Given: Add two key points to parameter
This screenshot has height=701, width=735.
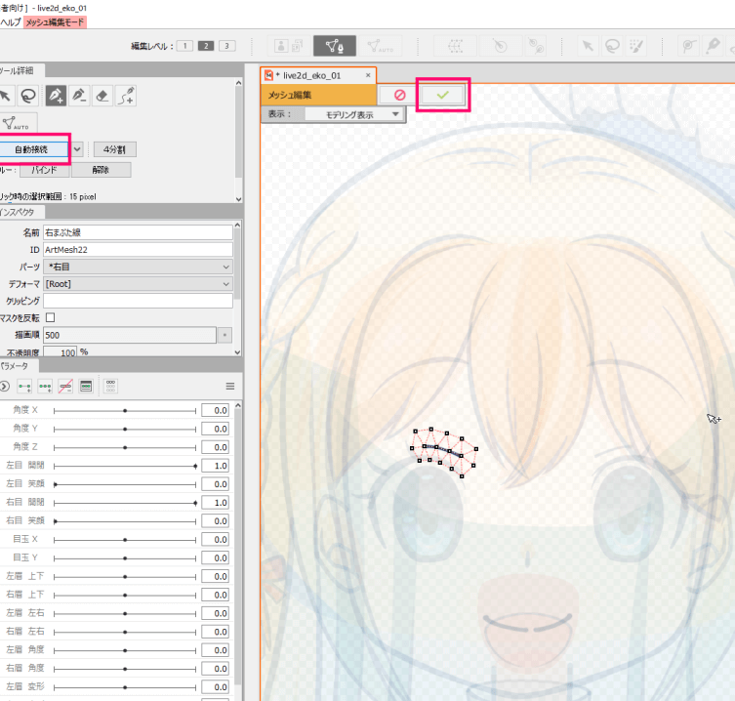Looking at the screenshot, I should (x=24, y=387).
